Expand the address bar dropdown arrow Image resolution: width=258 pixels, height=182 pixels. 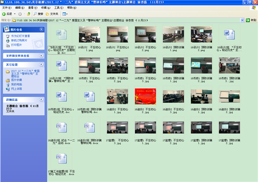[242, 20]
